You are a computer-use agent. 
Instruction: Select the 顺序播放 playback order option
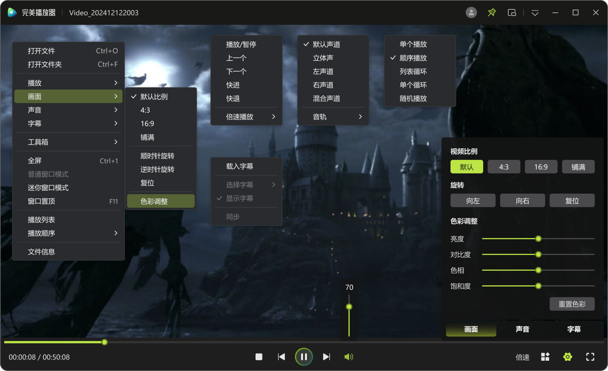tap(413, 58)
